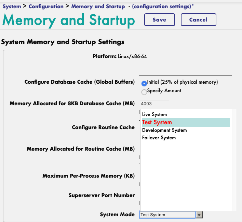The image size is (242, 222).
Task: Open the Configuration breadcrumb link
Action: 46,6
